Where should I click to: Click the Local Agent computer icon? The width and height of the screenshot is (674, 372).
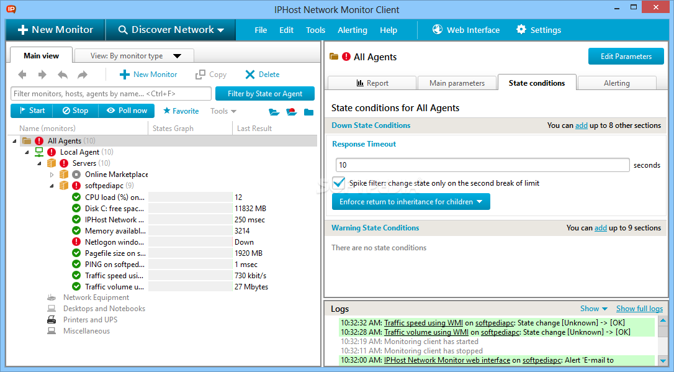39,152
